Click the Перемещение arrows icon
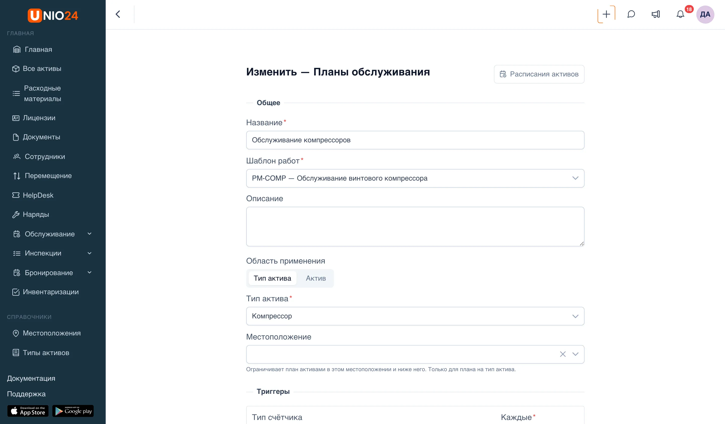 pyautogui.click(x=17, y=176)
